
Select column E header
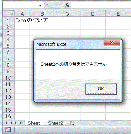[118, 14]
